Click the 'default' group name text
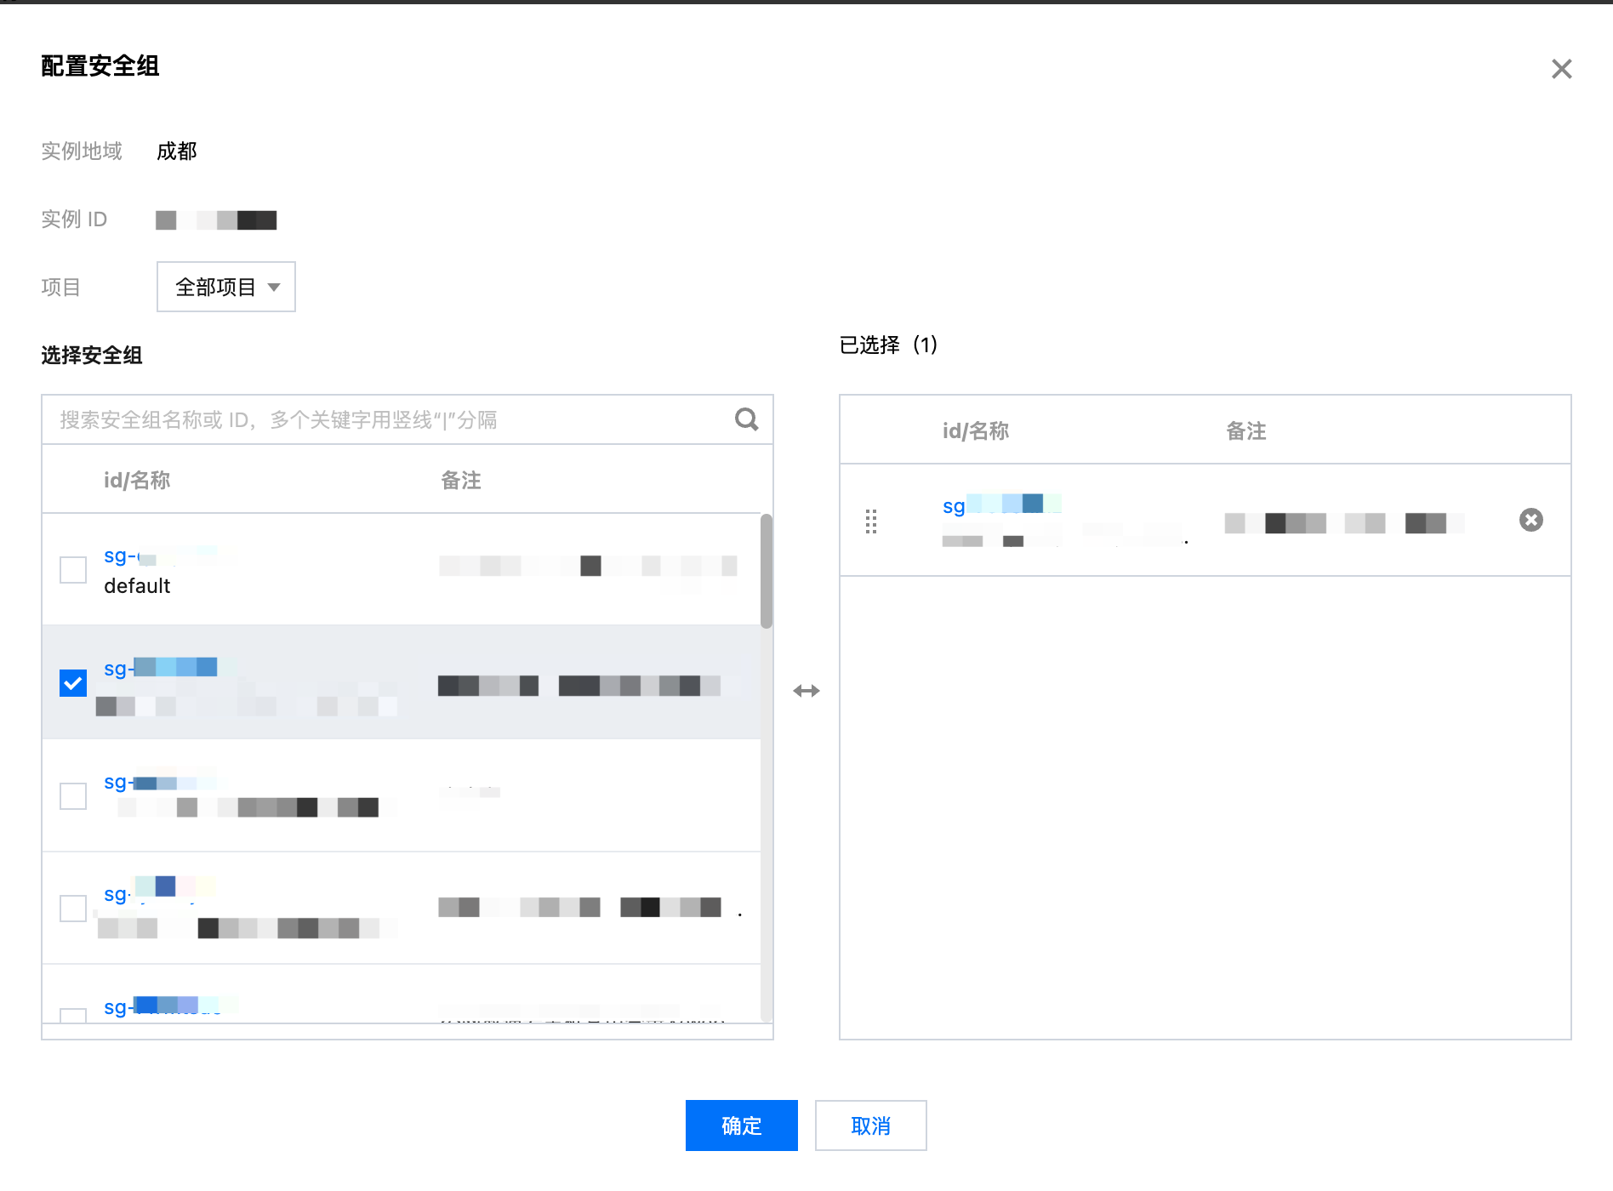This screenshot has height=1191, width=1613. (x=137, y=586)
